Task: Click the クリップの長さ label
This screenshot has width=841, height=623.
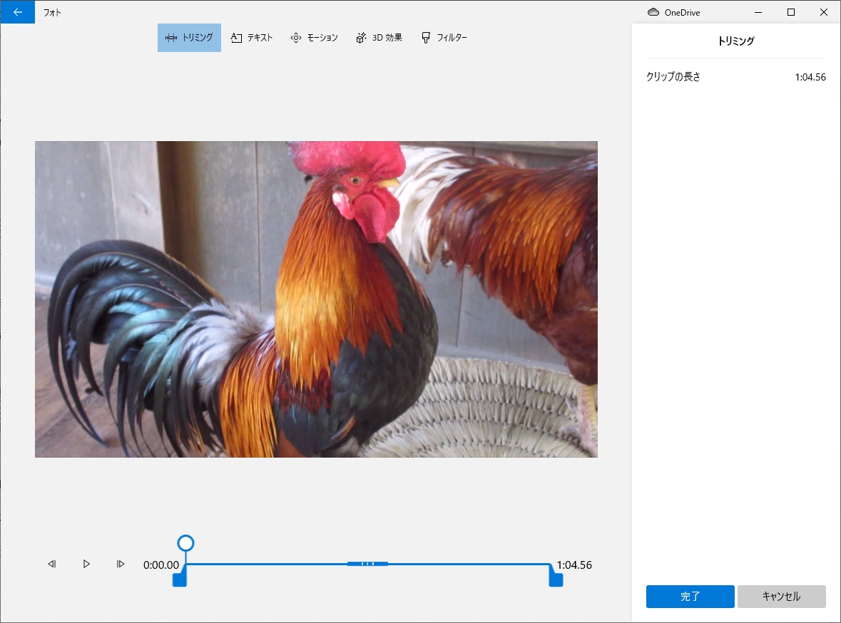Action: pos(673,77)
